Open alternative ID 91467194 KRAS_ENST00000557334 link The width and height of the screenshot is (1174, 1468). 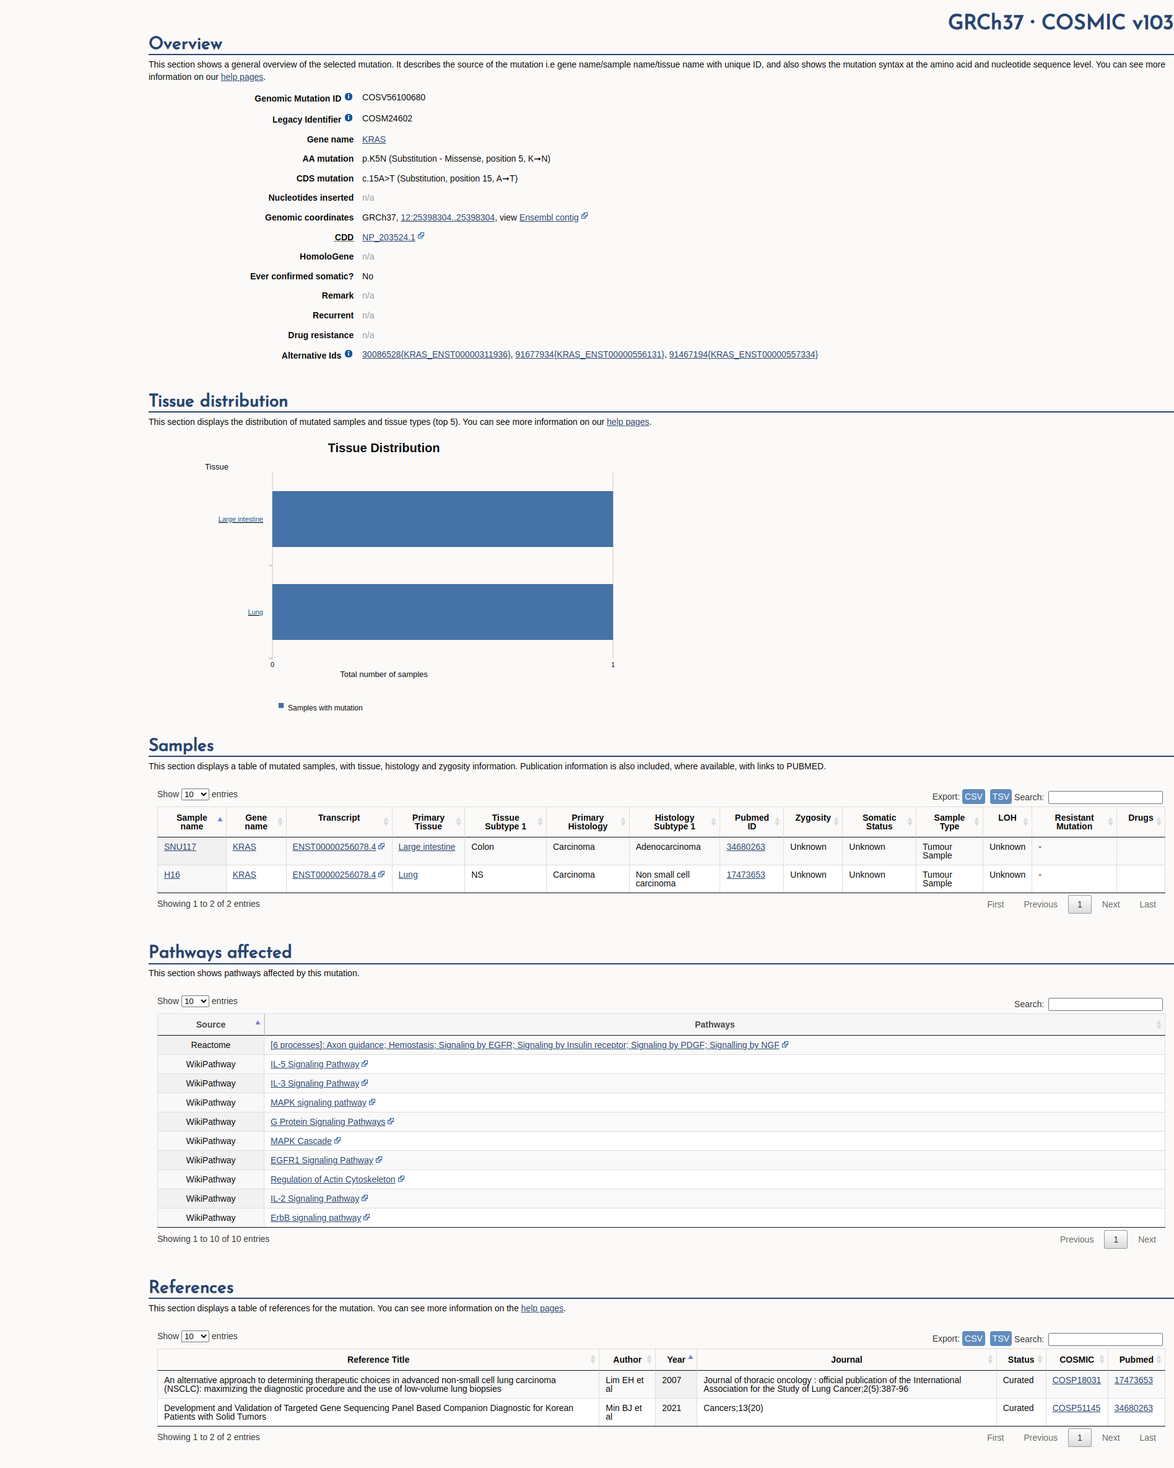(x=743, y=354)
